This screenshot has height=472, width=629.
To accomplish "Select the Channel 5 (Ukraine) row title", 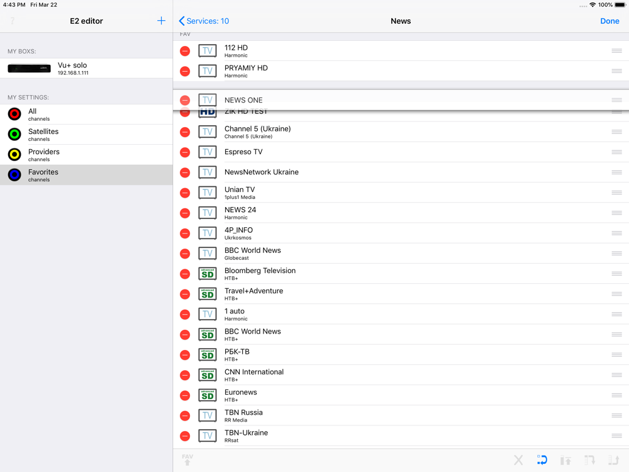I will 257,129.
